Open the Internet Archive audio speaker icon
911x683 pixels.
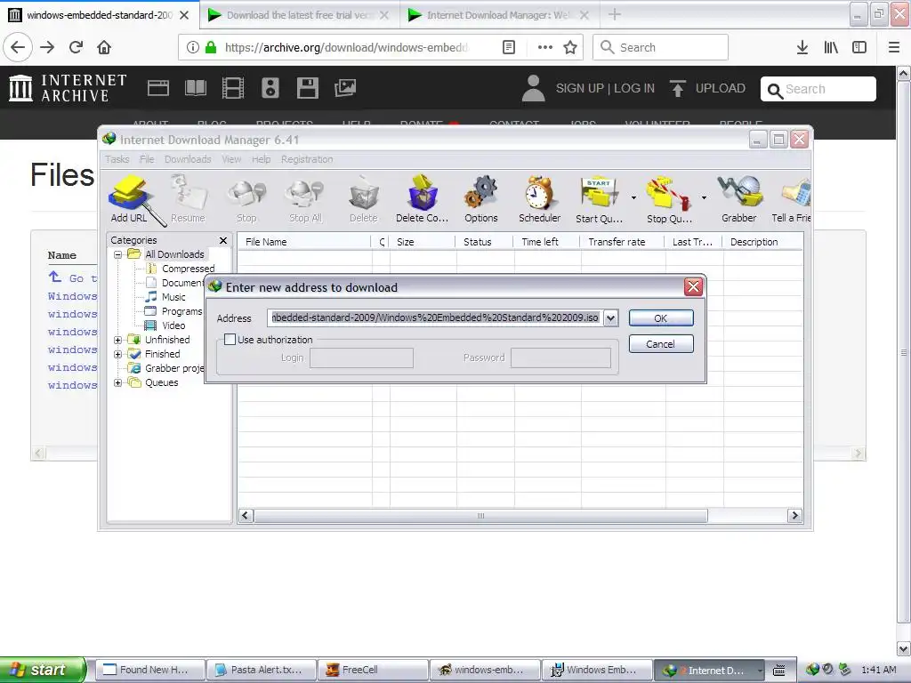coord(270,88)
